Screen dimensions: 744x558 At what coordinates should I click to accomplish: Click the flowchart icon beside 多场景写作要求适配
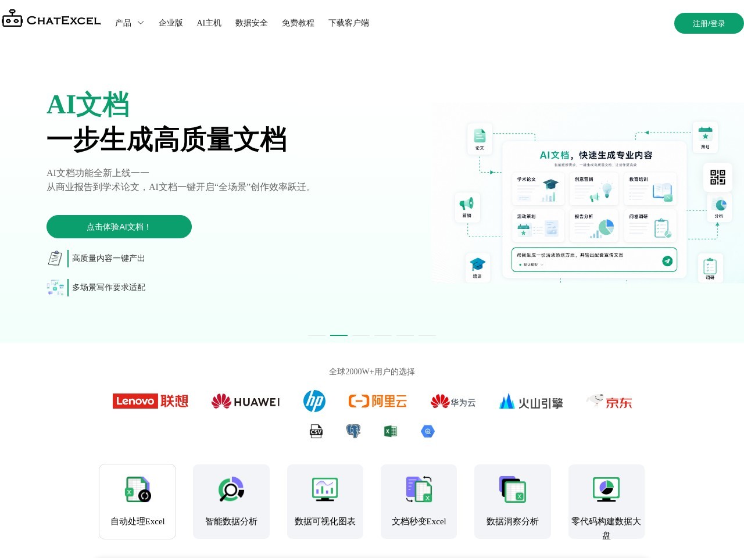[x=55, y=287]
